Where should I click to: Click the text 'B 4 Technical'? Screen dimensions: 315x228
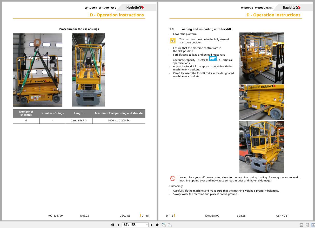point(225,60)
